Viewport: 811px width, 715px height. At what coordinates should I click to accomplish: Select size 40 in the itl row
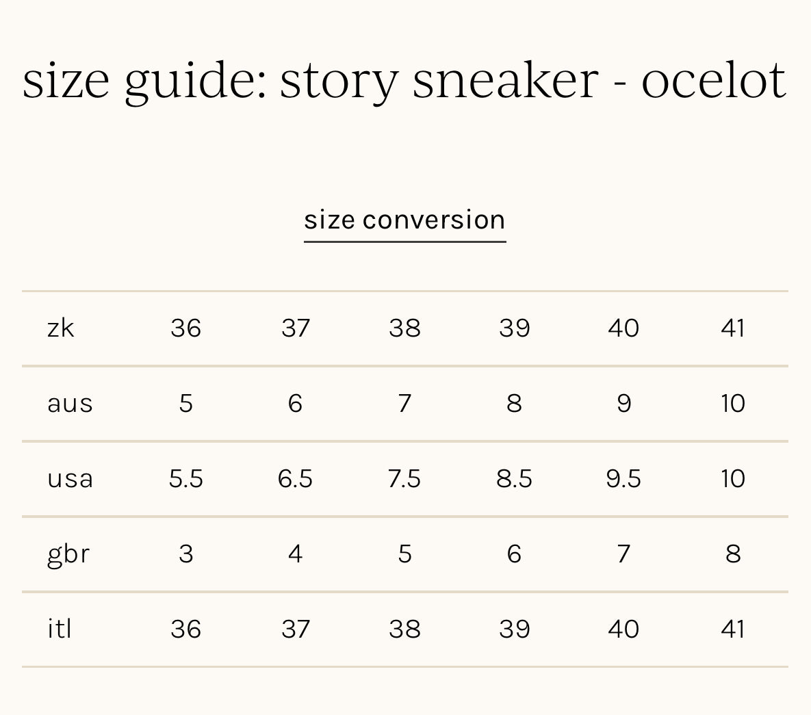[x=623, y=629]
